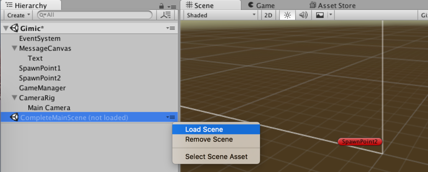Open the Create dropdown in Hierarchy
Viewport: 428px width, 172px height.
pos(18,15)
